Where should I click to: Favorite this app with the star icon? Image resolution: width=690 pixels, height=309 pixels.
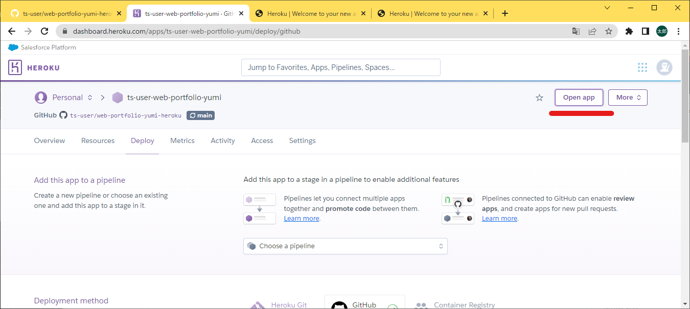tap(539, 98)
